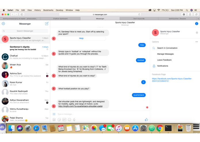
Task: Open the Develop menu
Action: tap(60, 10)
